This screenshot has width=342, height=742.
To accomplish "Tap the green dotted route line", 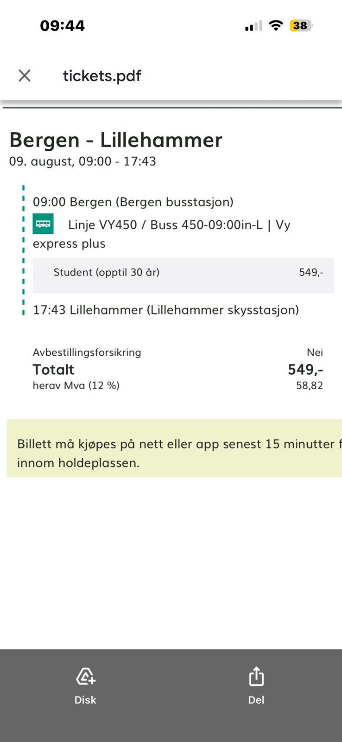I will tap(24, 250).
